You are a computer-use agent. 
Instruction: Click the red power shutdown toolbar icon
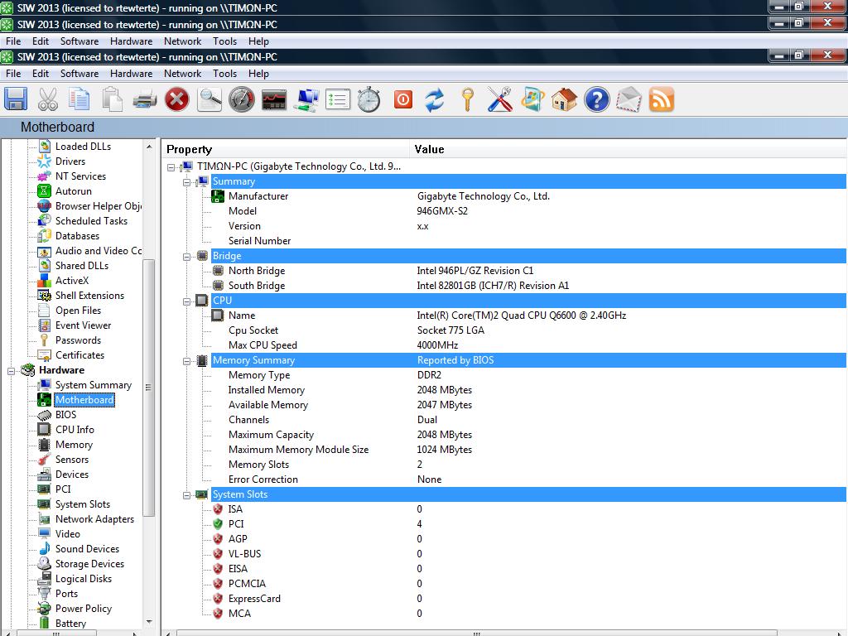(x=403, y=99)
